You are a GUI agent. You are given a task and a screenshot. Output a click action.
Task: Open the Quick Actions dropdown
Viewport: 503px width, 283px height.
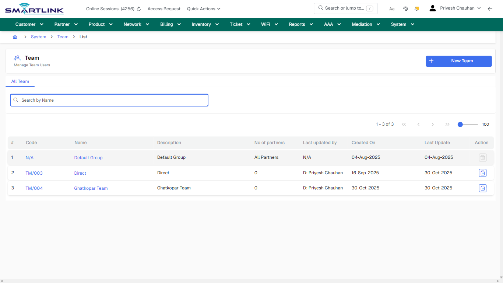[x=203, y=8]
